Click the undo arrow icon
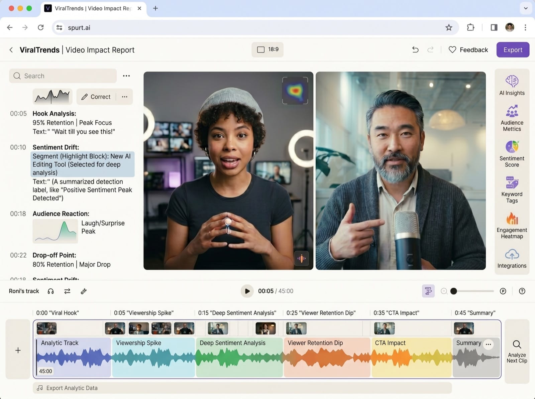The height and width of the screenshot is (399, 535). (415, 50)
